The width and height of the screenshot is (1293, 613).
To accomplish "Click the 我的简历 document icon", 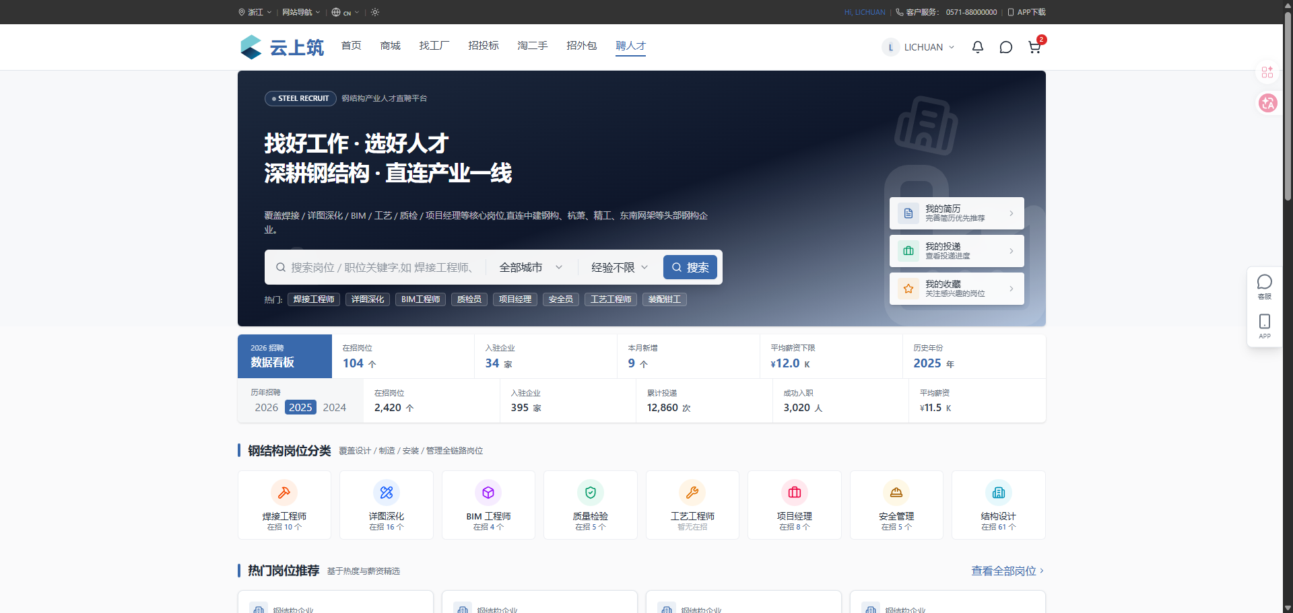I will (908, 213).
